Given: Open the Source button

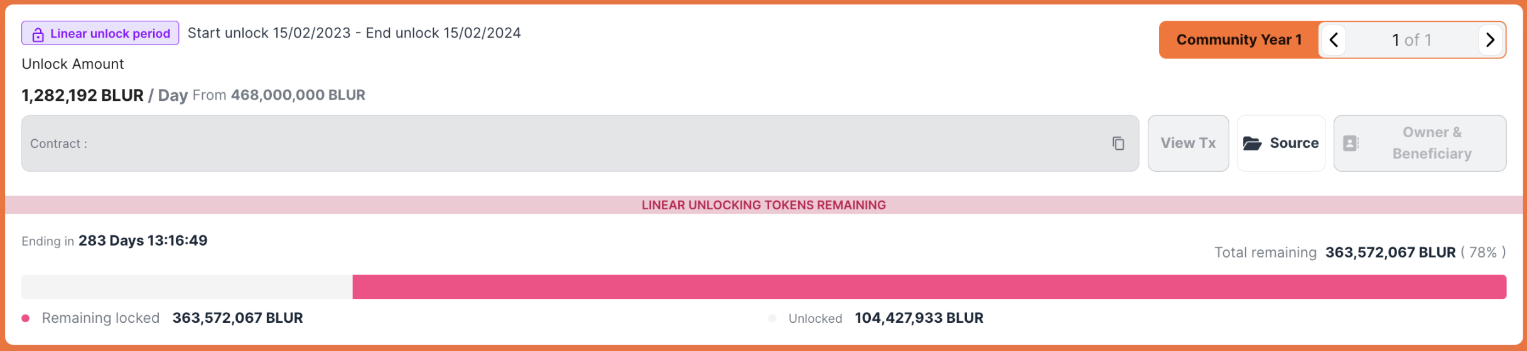Looking at the screenshot, I should (x=1281, y=144).
